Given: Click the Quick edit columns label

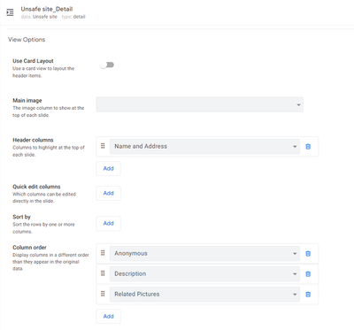Looking at the screenshot, I should pos(36,187).
